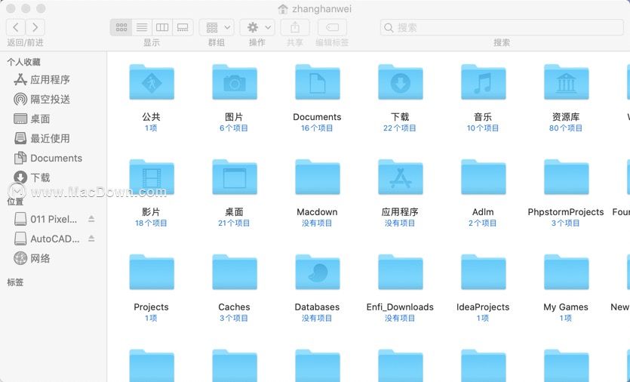Image resolution: width=630 pixels, height=382 pixels.
Task: Focus the 搜索 search field
Action: coord(502,27)
